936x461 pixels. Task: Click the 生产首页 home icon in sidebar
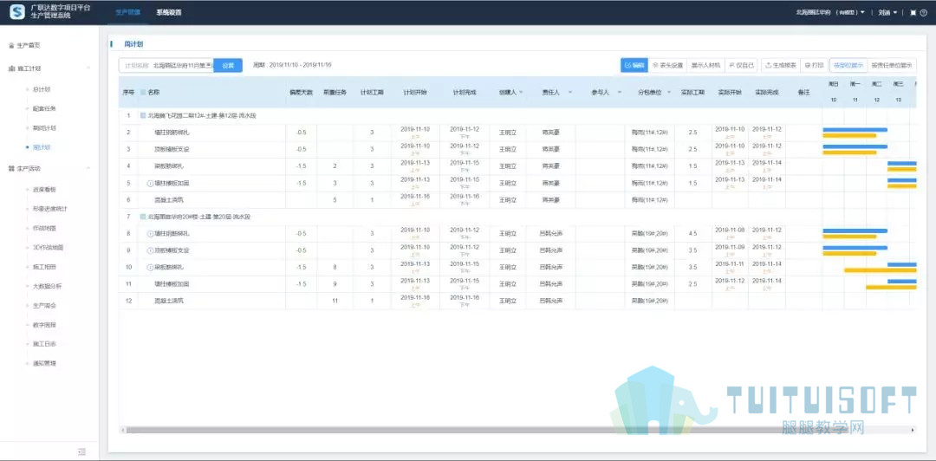point(11,45)
